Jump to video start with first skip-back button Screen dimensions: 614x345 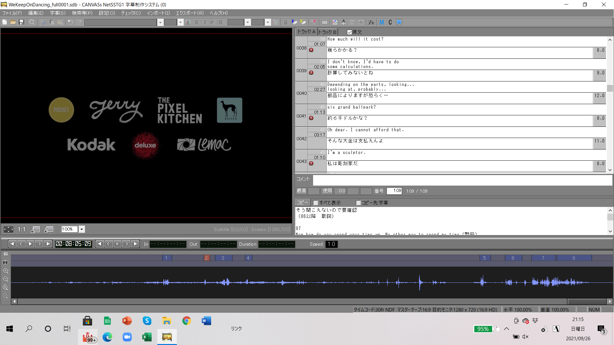click(x=12, y=244)
